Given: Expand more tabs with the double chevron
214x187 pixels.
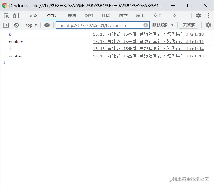Looking at the screenshot, I should [174, 15].
